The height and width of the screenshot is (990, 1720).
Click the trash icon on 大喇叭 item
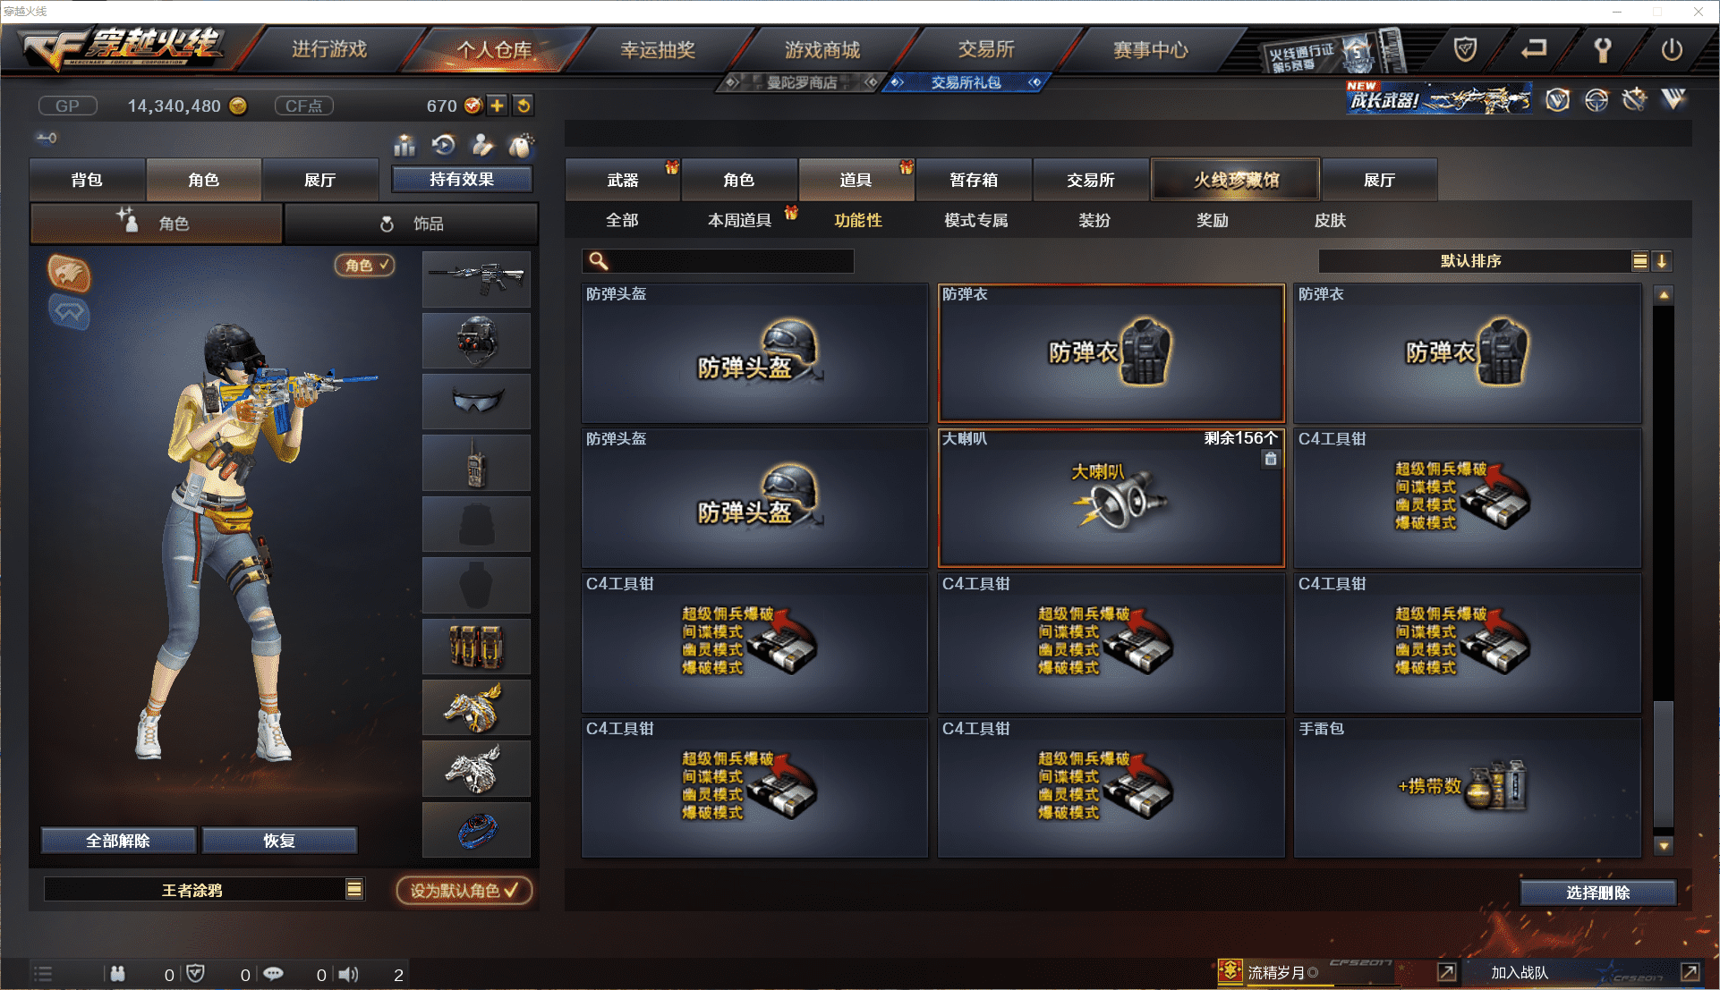click(x=1271, y=459)
